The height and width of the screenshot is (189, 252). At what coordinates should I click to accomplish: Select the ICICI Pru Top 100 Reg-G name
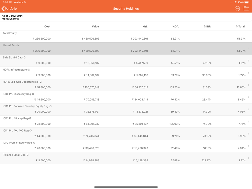(17, 131)
